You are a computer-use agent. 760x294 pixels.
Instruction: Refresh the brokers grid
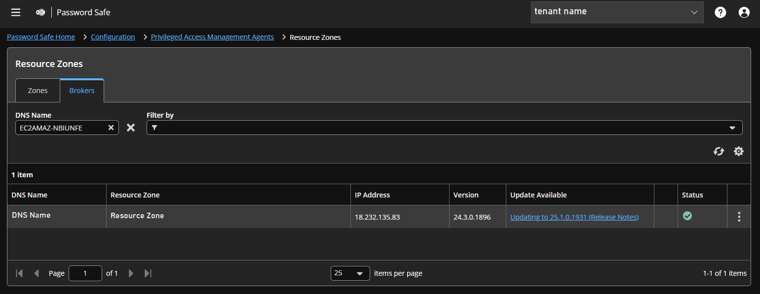pyautogui.click(x=719, y=151)
